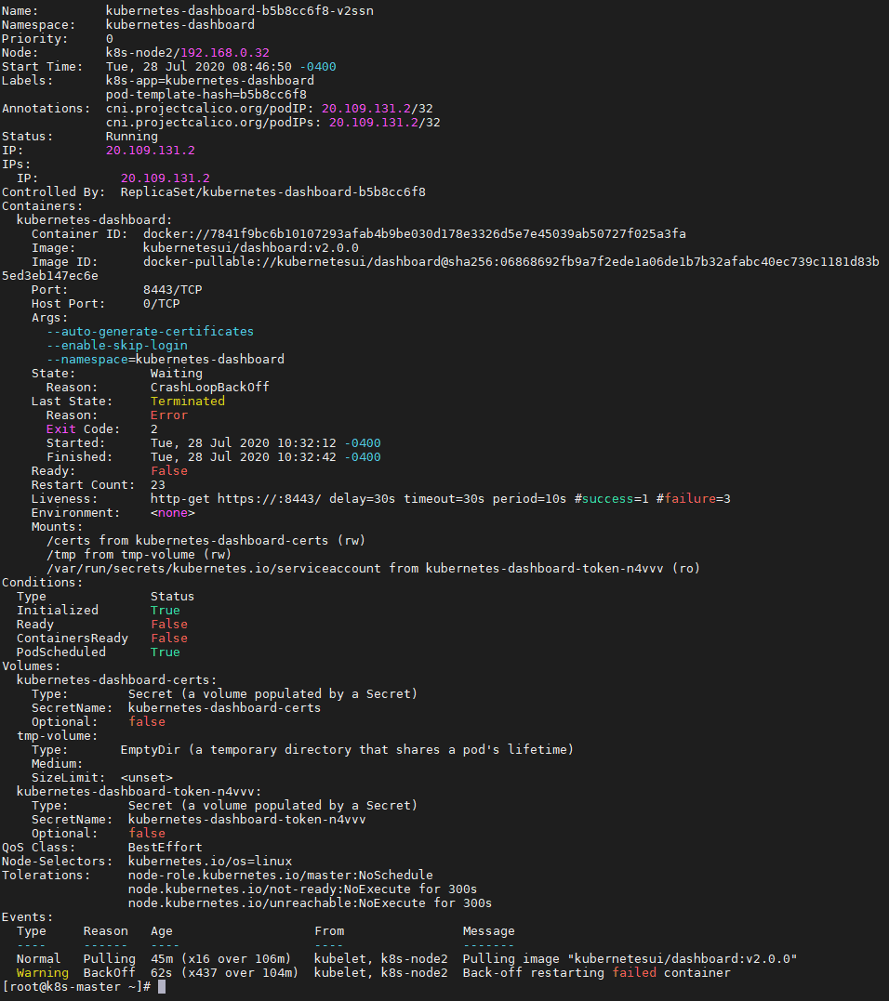889x1001 pixels.
Task: Click the red Error reason text
Action: click(168, 415)
